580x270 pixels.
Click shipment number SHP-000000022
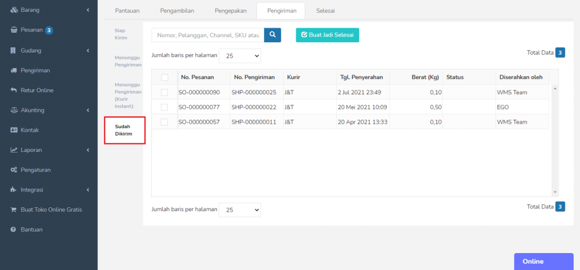254,107
